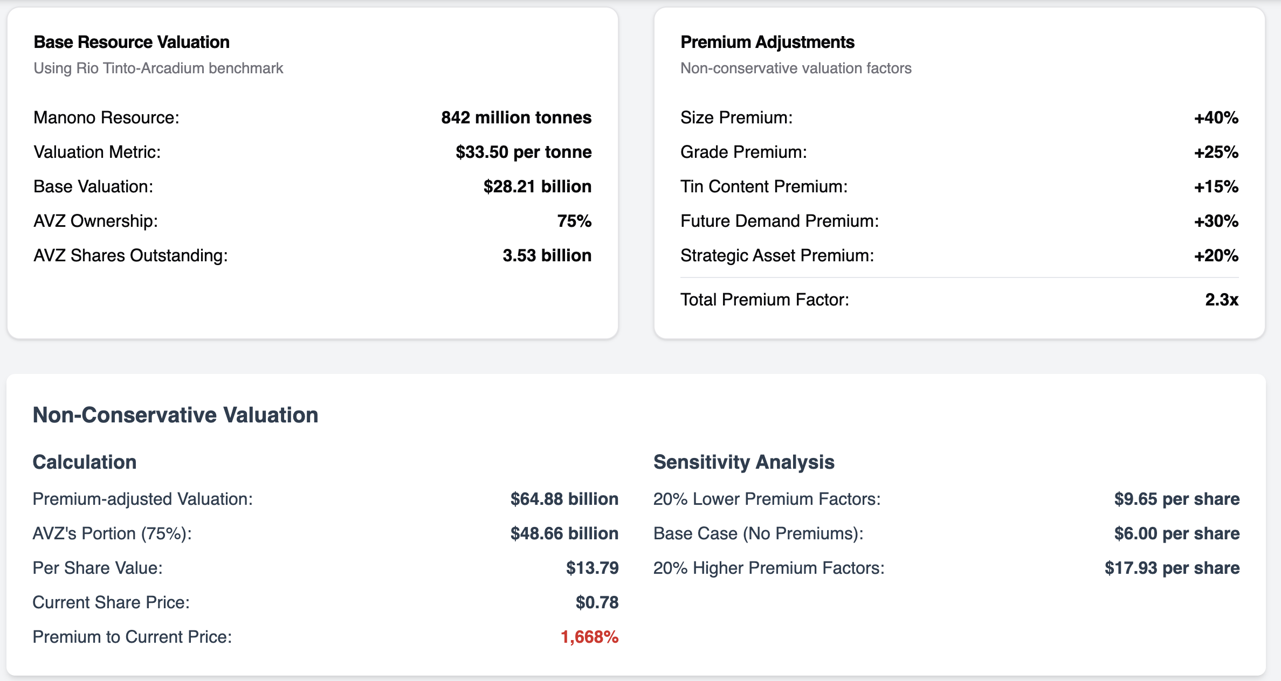Click the red 1,668% premium figure
This screenshot has height=681, width=1281.
(x=589, y=637)
